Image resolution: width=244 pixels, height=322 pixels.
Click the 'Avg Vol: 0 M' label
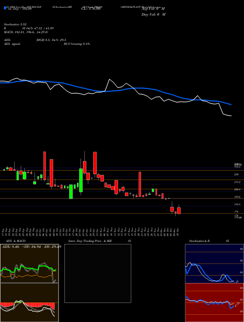point(153,9)
